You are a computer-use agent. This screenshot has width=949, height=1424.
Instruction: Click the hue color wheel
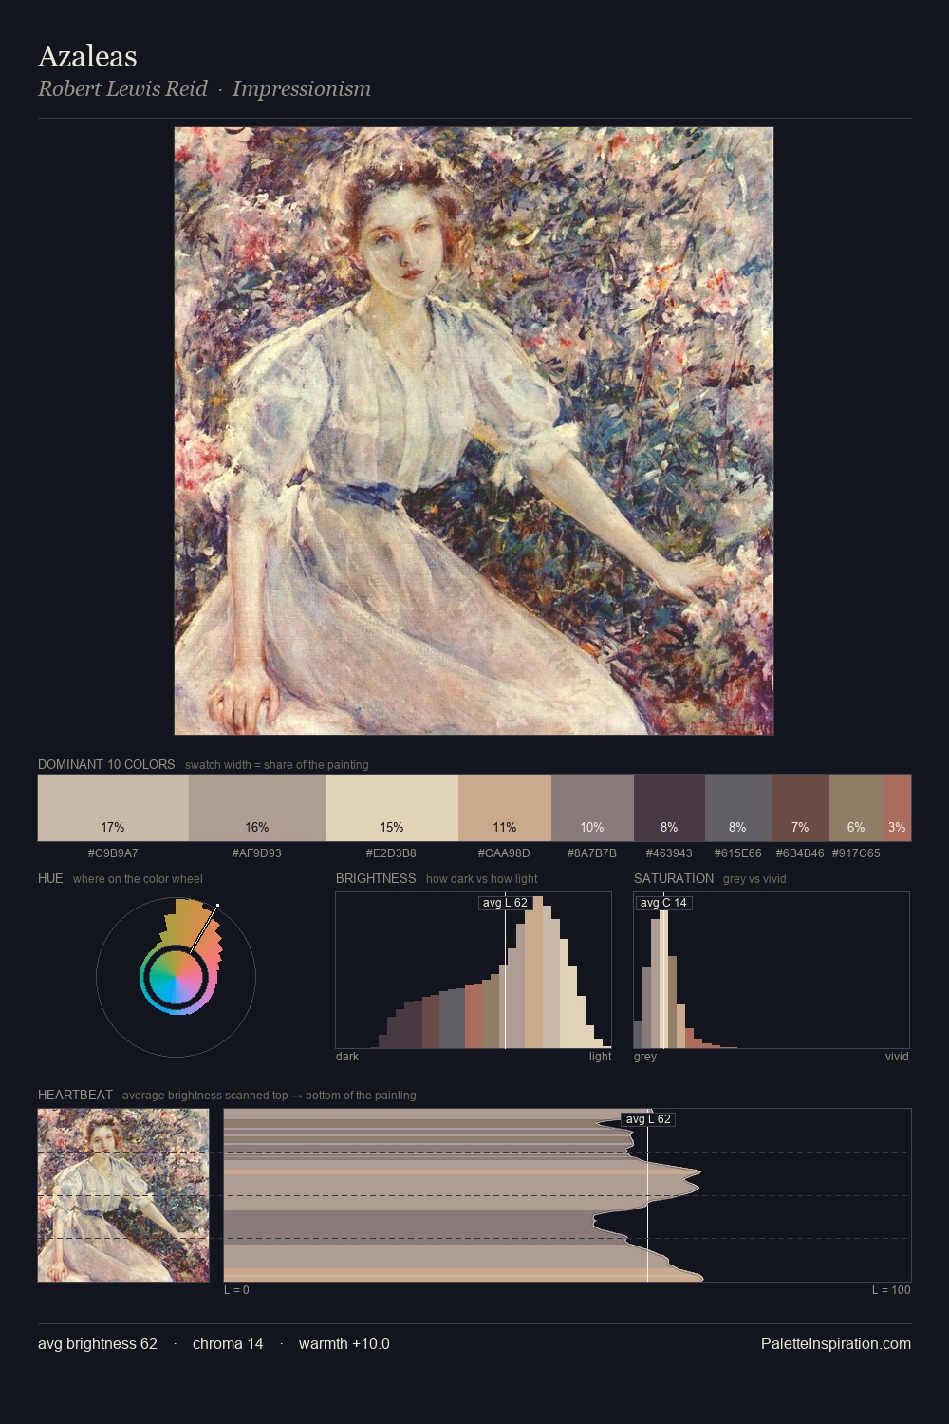(x=176, y=977)
